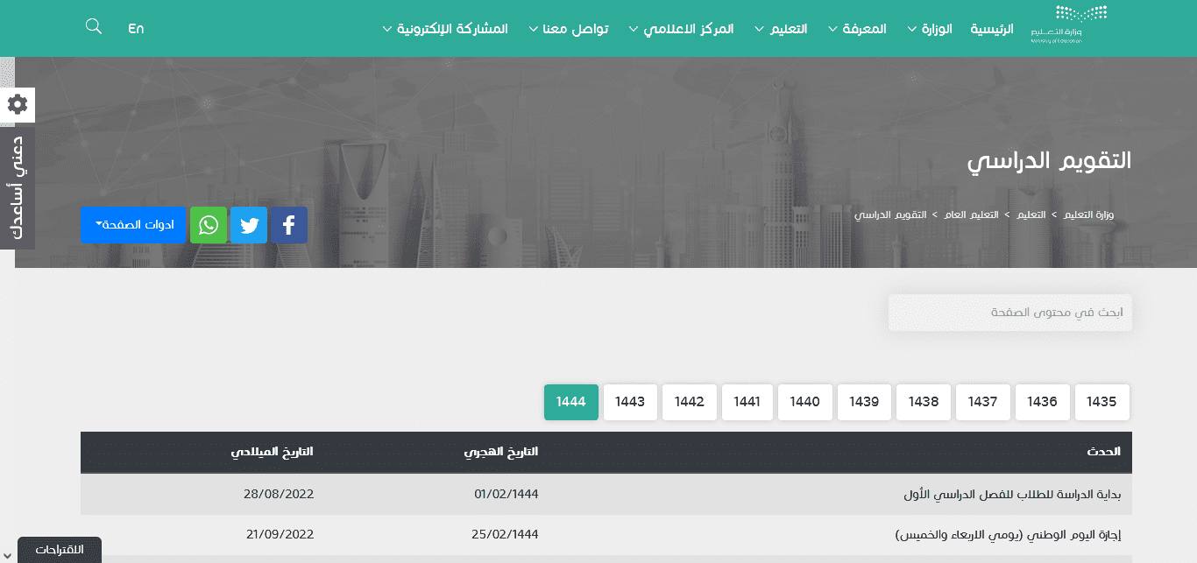Select the 1441 year tab
Screen dimensions: 1197x563
click(747, 402)
